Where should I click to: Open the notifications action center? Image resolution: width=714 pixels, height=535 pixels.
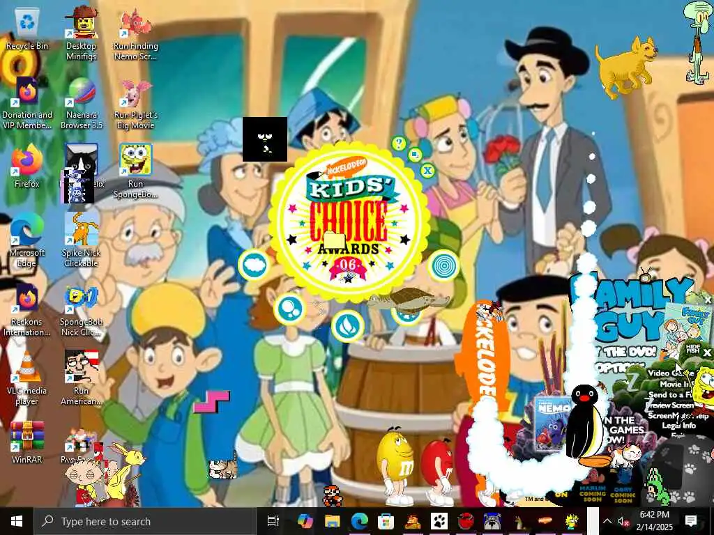(x=691, y=521)
